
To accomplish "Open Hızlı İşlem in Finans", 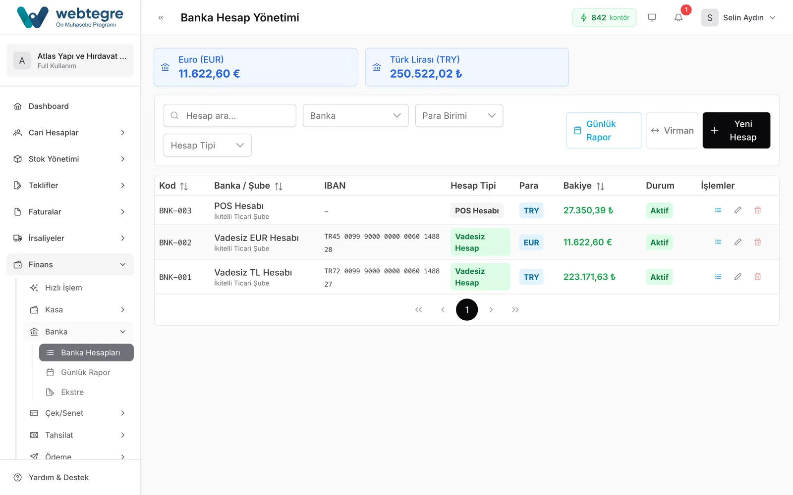I will pos(78,288).
